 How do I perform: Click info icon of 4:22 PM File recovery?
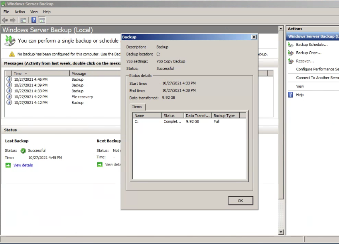9,97
